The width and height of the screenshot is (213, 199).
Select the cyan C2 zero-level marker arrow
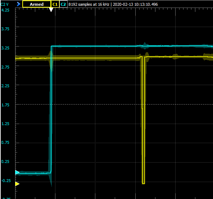pyautogui.click(x=17, y=172)
